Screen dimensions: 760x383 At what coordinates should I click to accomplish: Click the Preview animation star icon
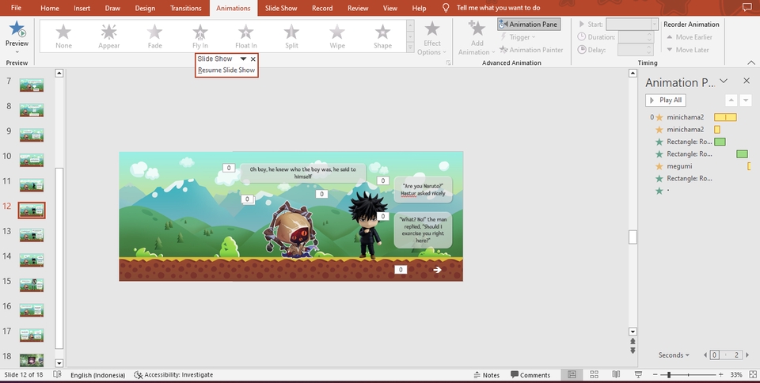[x=17, y=29]
